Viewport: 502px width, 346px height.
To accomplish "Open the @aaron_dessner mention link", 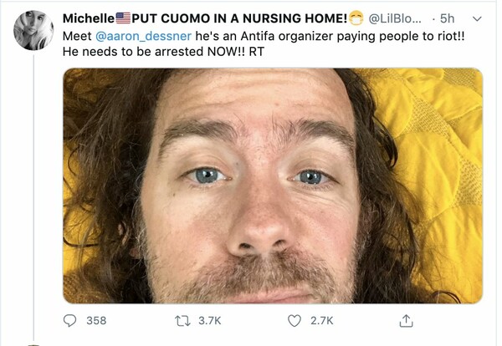I will coord(143,36).
